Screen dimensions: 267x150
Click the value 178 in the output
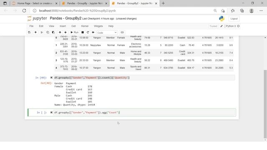90,86
